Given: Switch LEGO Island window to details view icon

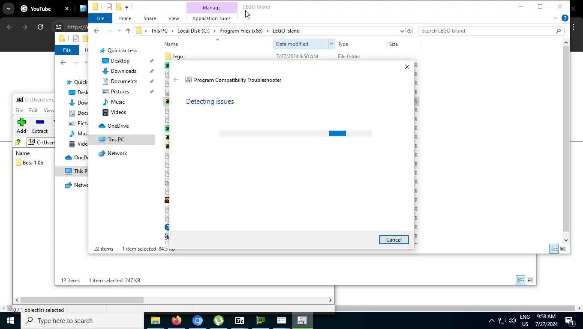Looking at the screenshot, I should pyautogui.click(x=554, y=248).
